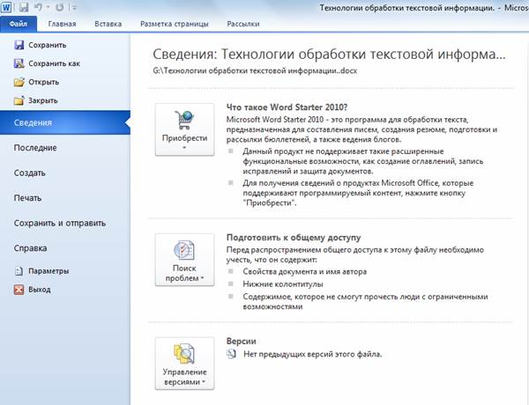
Task: Open the Сохранить и отправить section
Action: click(59, 223)
